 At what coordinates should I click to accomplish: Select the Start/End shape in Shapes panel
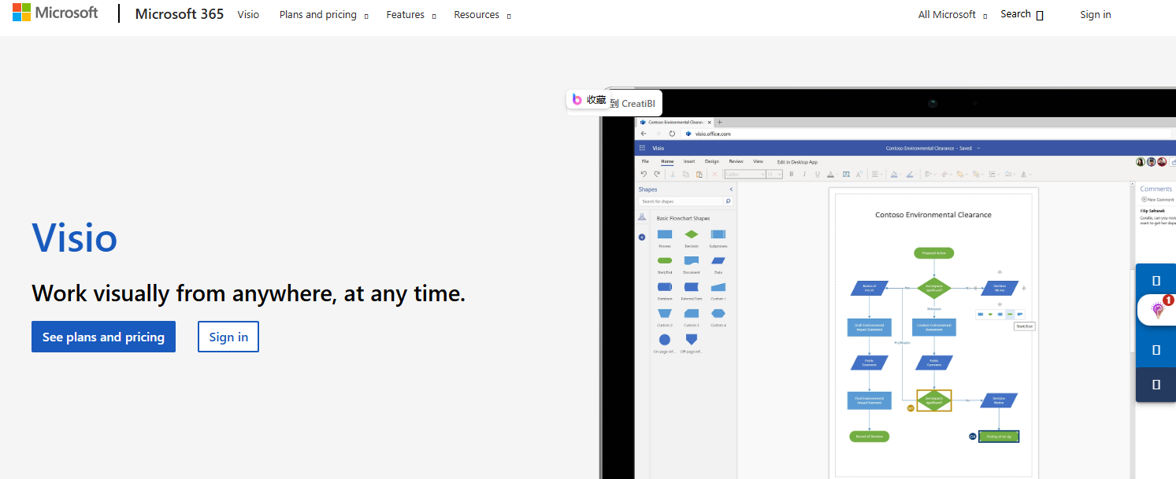point(665,260)
